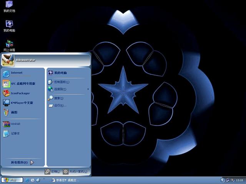
Task: Click the KMPlayer monitor icon
Action: (6, 103)
